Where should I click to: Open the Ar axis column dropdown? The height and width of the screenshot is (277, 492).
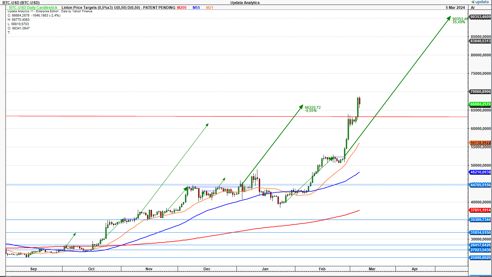[472, 8]
